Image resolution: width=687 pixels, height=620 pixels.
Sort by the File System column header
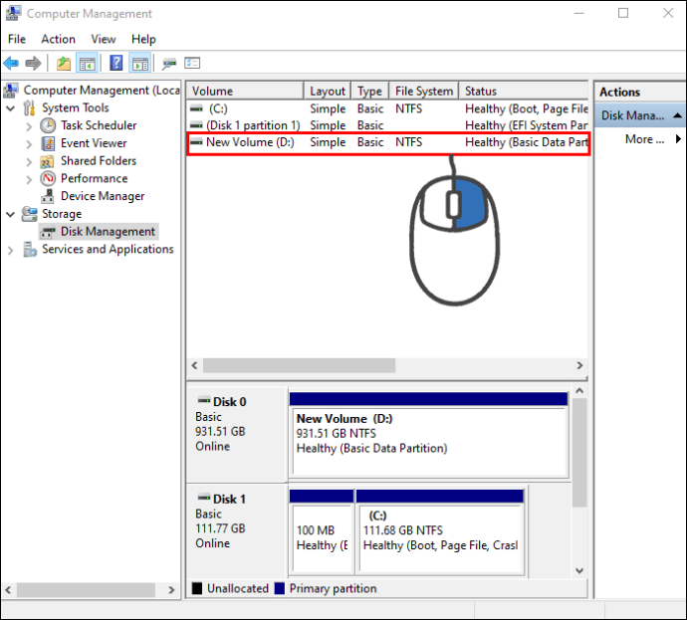(424, 92)
